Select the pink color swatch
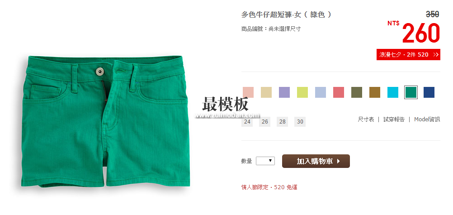Image resolution: width=453 pixels, height=215 pixels. [x=248, y=92]
